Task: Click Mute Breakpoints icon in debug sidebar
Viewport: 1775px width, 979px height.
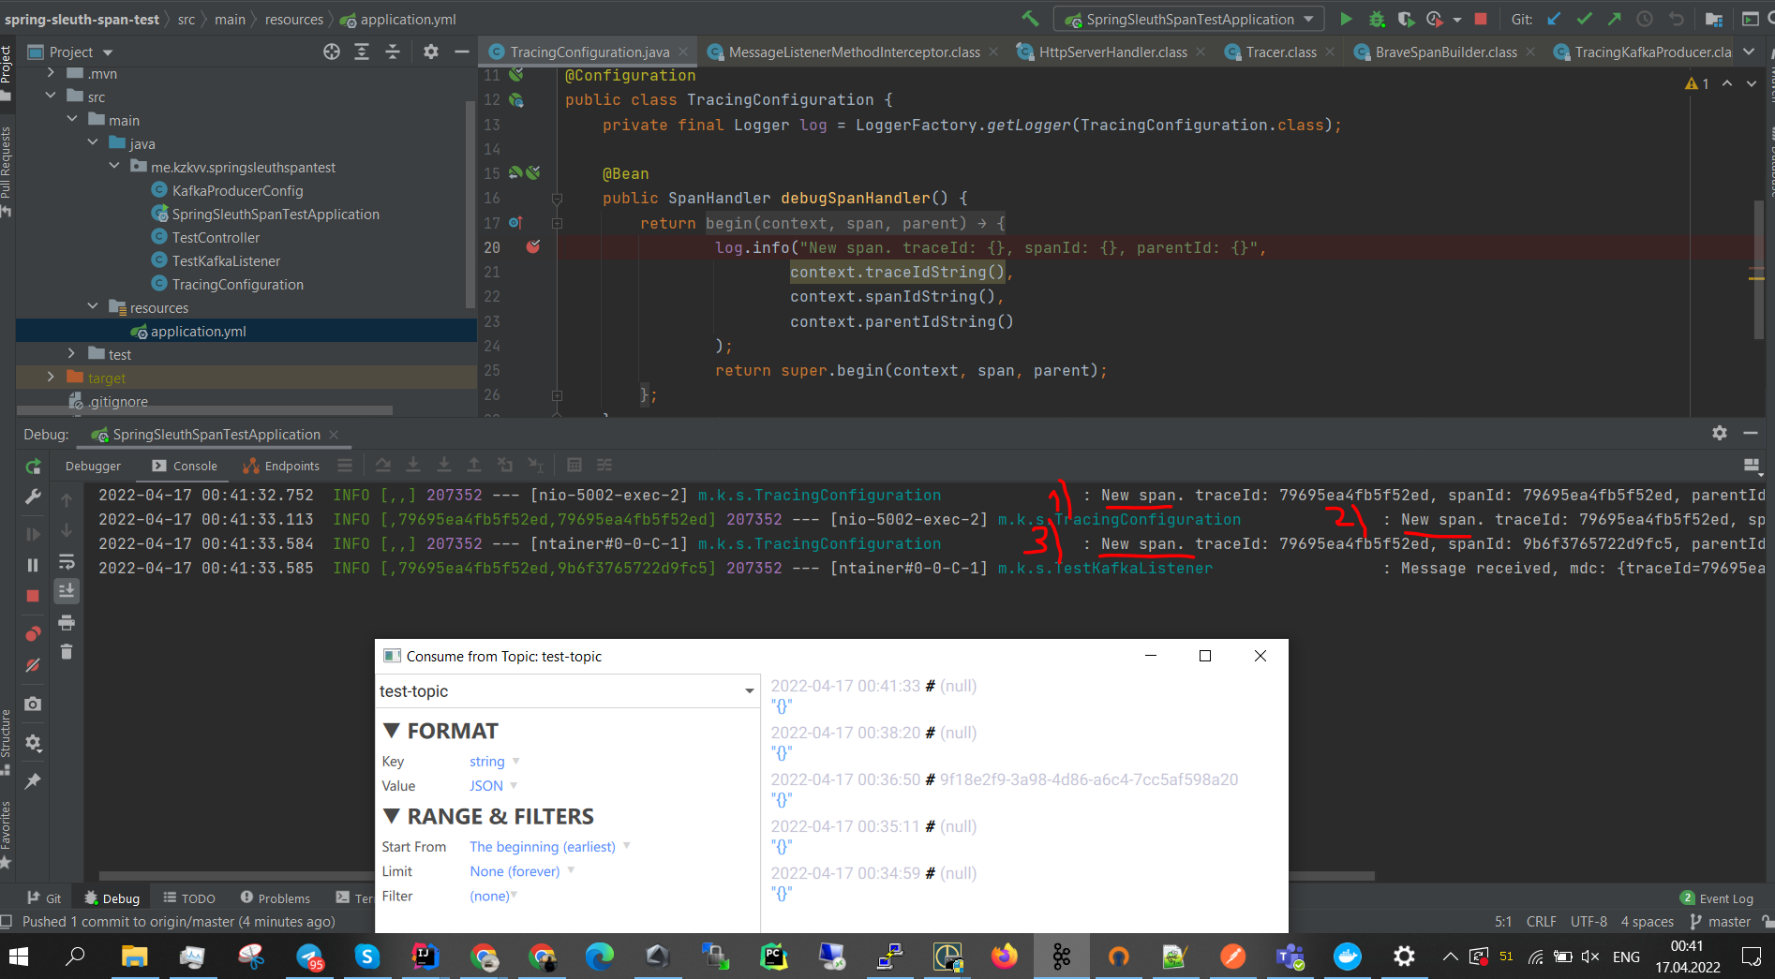Action: (33, 665)
